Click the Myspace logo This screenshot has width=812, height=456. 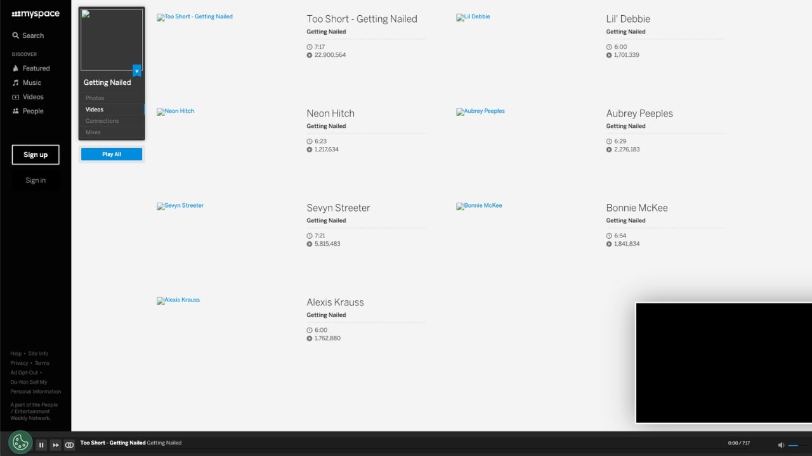point(36,14)
